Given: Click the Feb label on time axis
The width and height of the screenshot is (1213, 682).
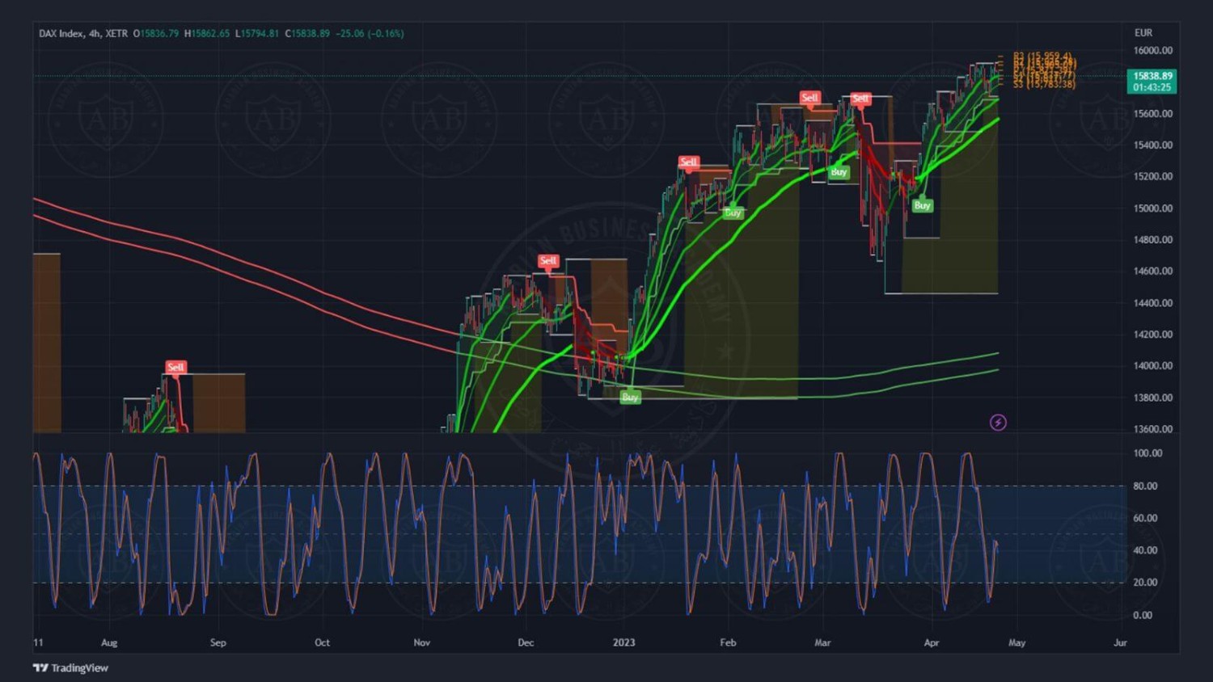Looking at the screenshot, I should click(x=728, y=643).
